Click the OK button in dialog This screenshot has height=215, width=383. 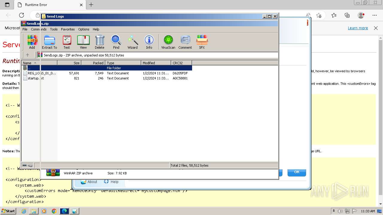coord(297,172)
